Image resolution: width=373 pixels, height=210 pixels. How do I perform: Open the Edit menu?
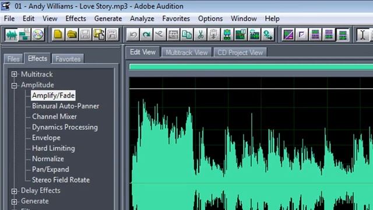[29, 19]
